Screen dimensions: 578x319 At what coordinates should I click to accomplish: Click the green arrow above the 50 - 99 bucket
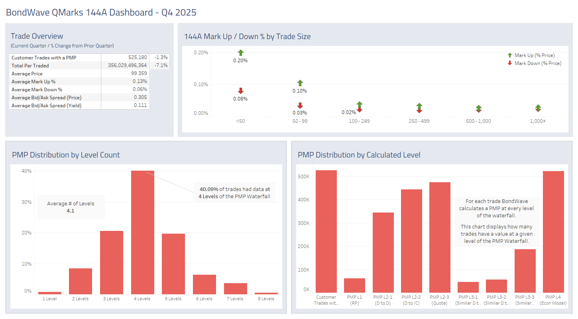coord(300,83)
